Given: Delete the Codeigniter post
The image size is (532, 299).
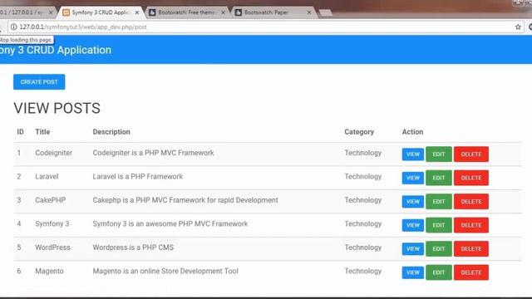Looking at the screenshot, I should click(471, 154).
